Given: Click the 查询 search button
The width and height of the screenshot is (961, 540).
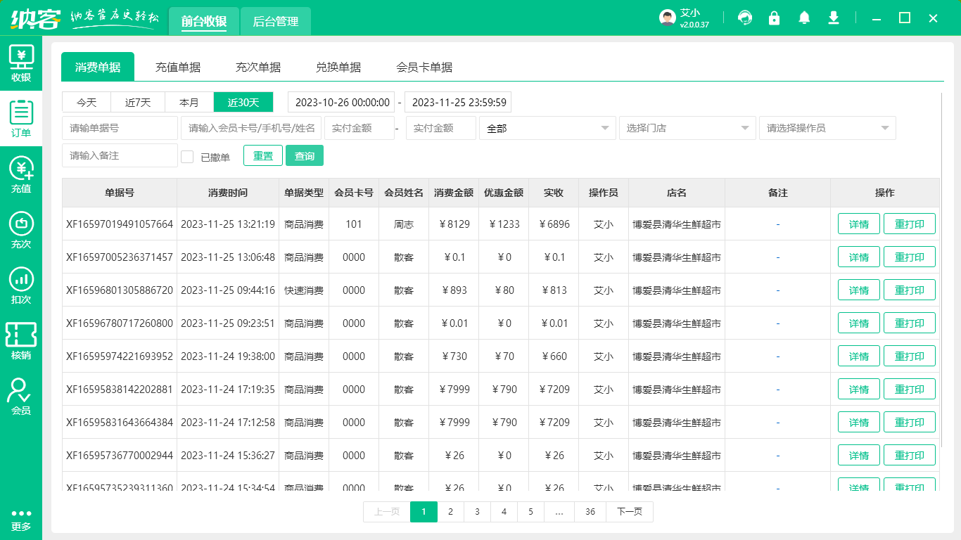Looking at the screenshot, I should 305,155.
